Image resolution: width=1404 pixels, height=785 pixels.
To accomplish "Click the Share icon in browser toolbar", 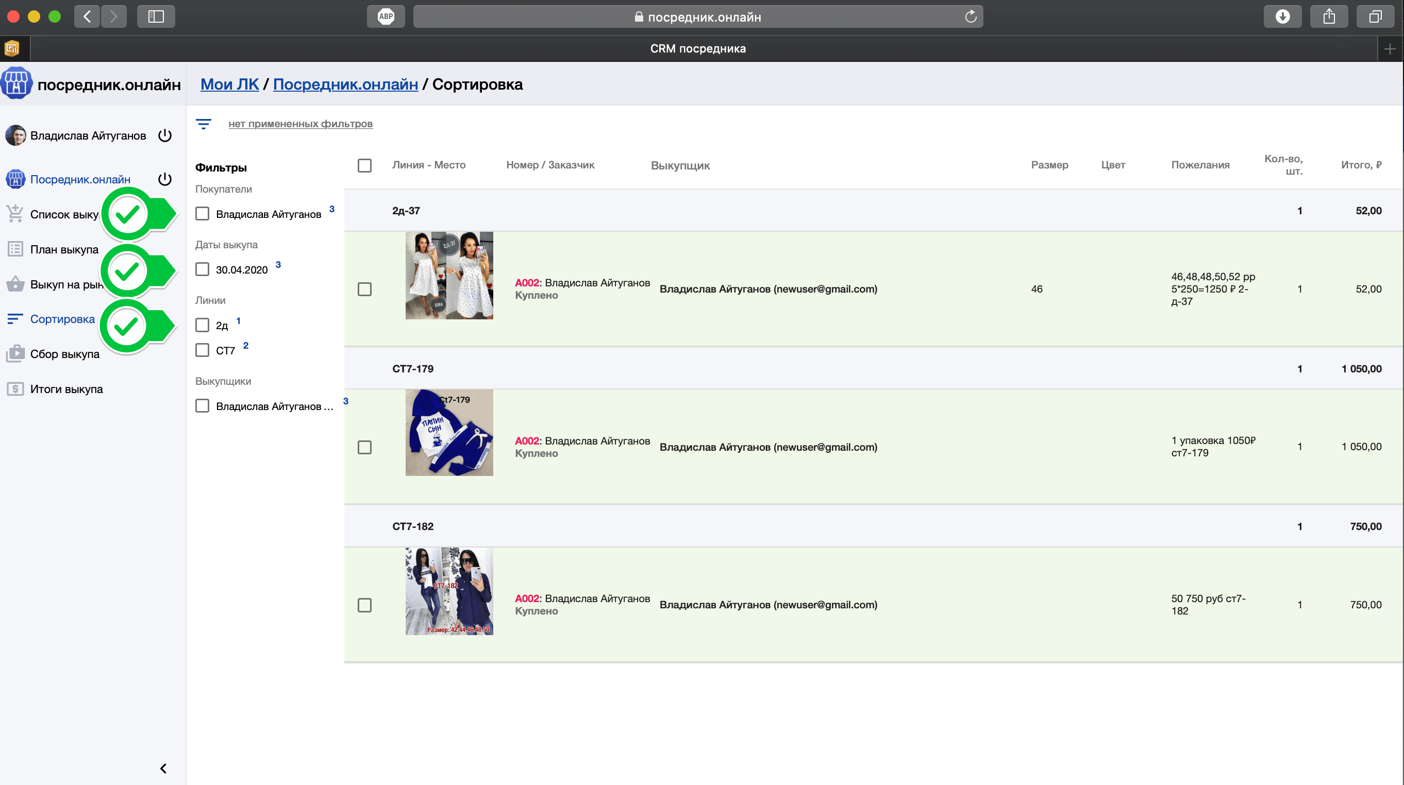I will pos(1329,16).
